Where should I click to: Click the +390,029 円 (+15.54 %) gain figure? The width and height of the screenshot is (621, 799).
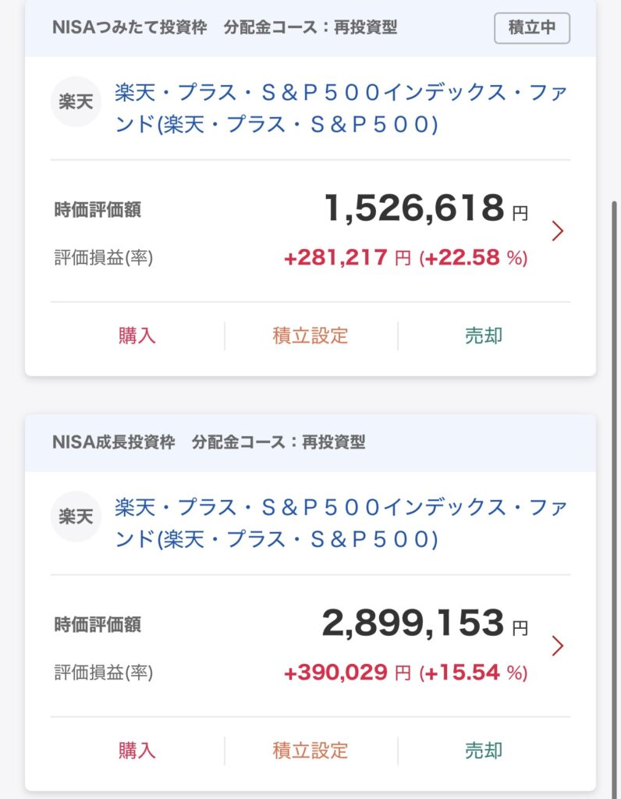(x=406, y=673)
